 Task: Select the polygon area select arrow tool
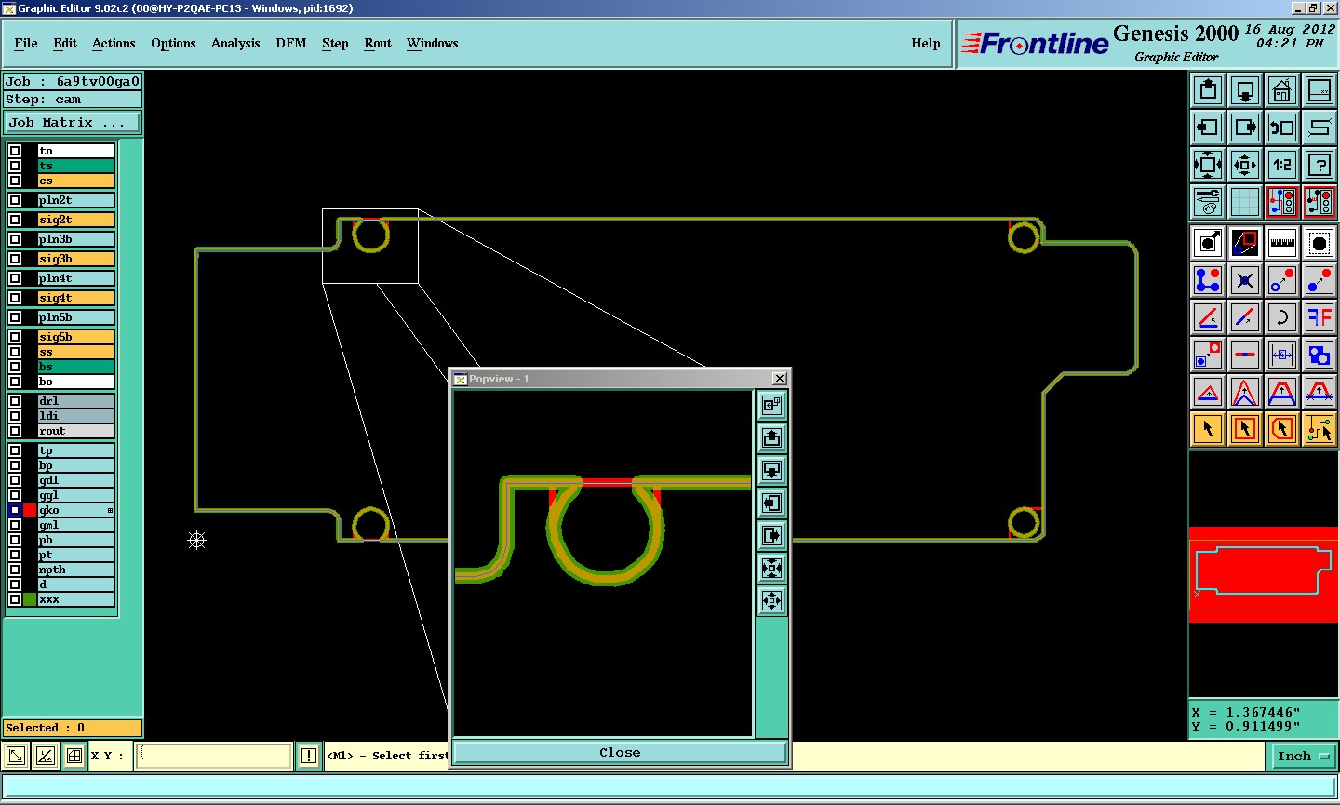[x=1282, y=429]
